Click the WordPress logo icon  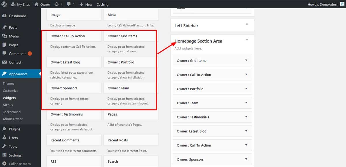pyautogui.click(x=4, y=4)
